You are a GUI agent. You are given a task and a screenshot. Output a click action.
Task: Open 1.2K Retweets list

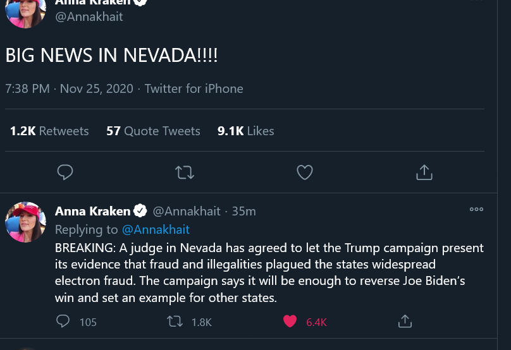click(x=49, y=131)
